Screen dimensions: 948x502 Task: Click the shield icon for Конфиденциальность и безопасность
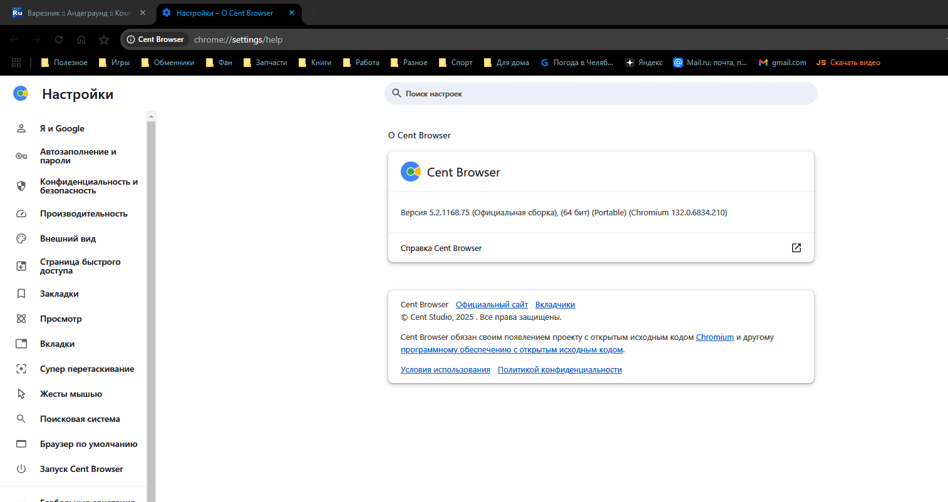click(x=21, y=186)
